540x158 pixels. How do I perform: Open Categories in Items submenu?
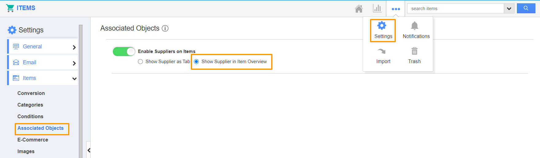coord(30,105)
